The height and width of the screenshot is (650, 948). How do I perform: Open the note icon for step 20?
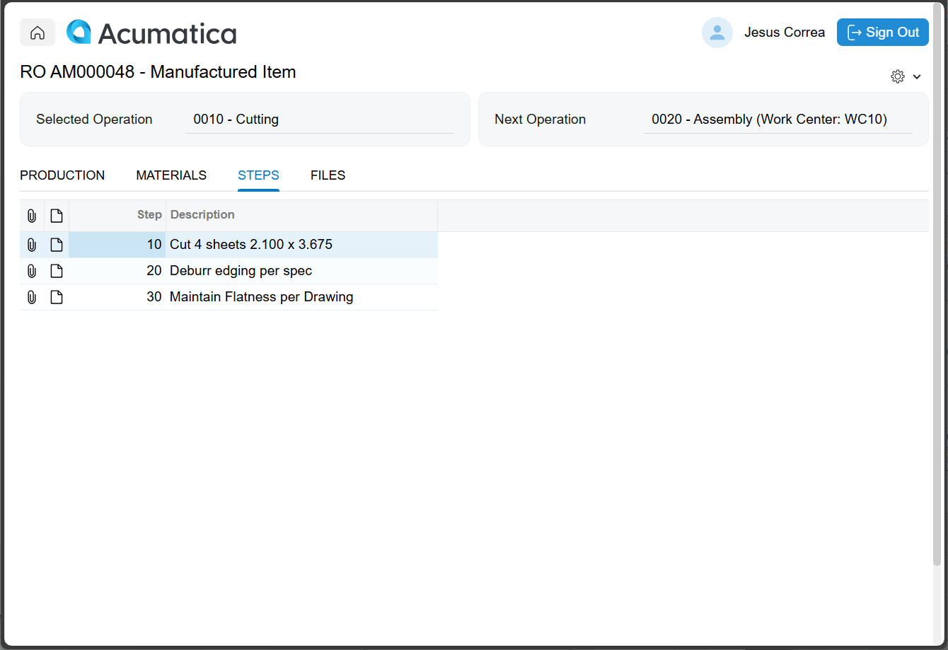pyautogui.click(x=57, y=271)
